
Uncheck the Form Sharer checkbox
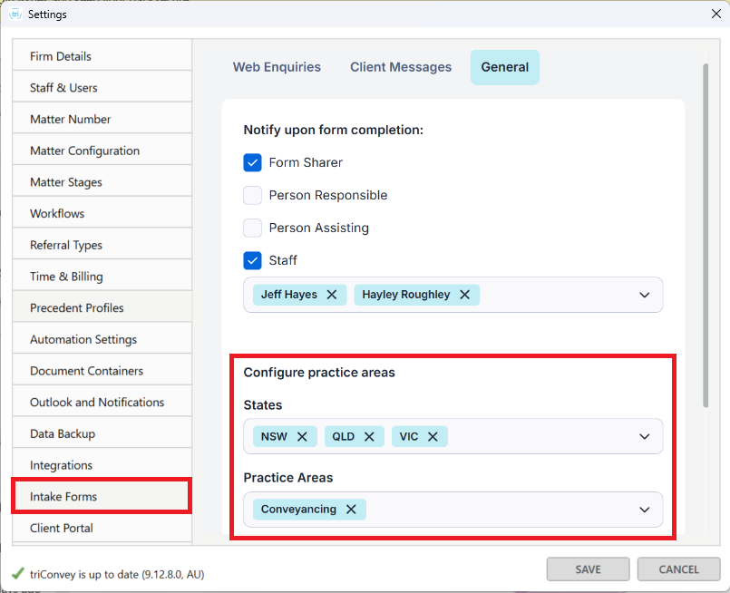252,163
